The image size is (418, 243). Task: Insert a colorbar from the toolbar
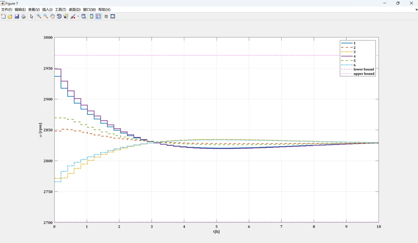(92, 16)
